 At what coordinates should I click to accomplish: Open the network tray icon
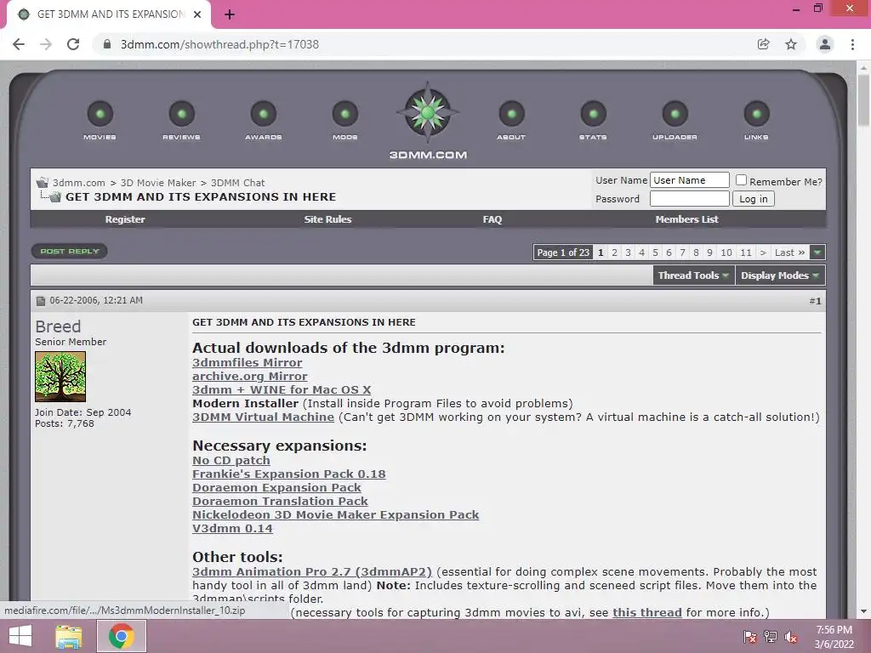[x=771, y=637]
